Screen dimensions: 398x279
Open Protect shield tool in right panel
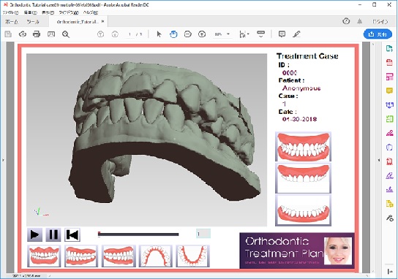[x=389, y=147]
